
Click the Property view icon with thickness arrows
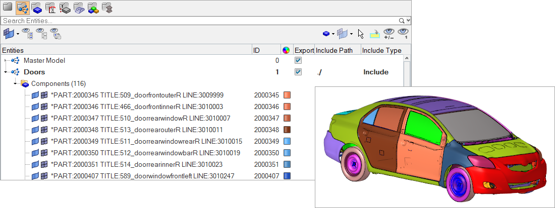65,8
